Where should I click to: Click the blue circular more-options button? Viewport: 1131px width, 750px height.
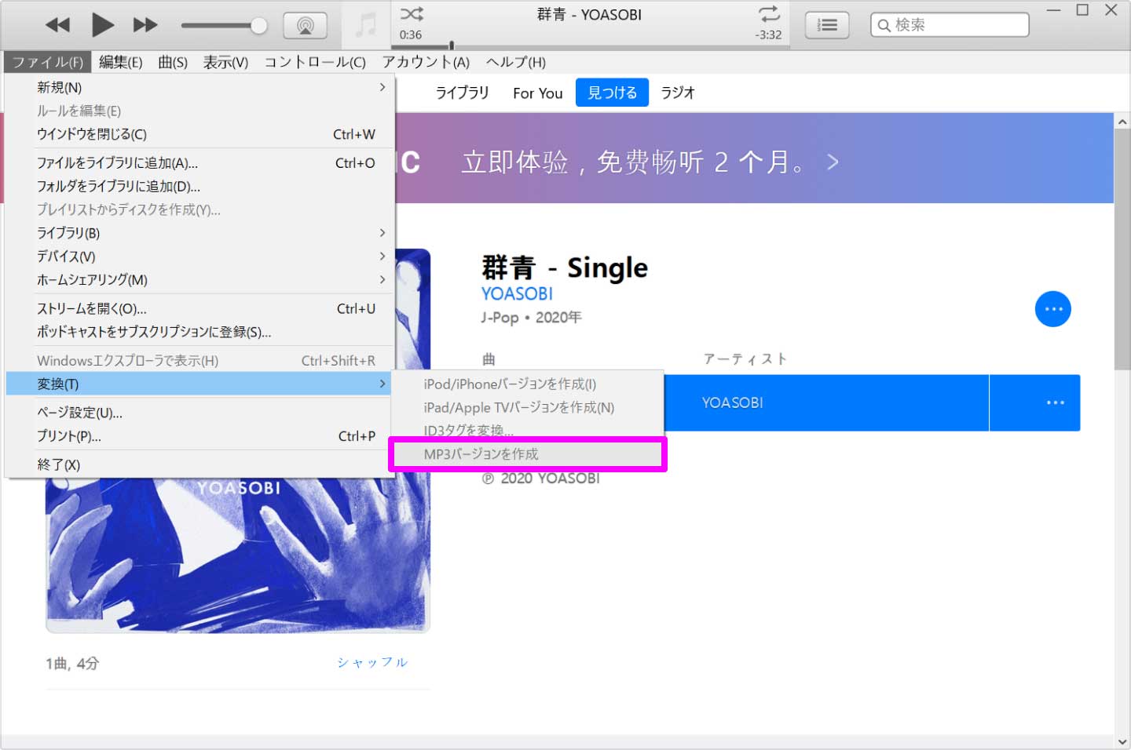[x=1053, y=309]
